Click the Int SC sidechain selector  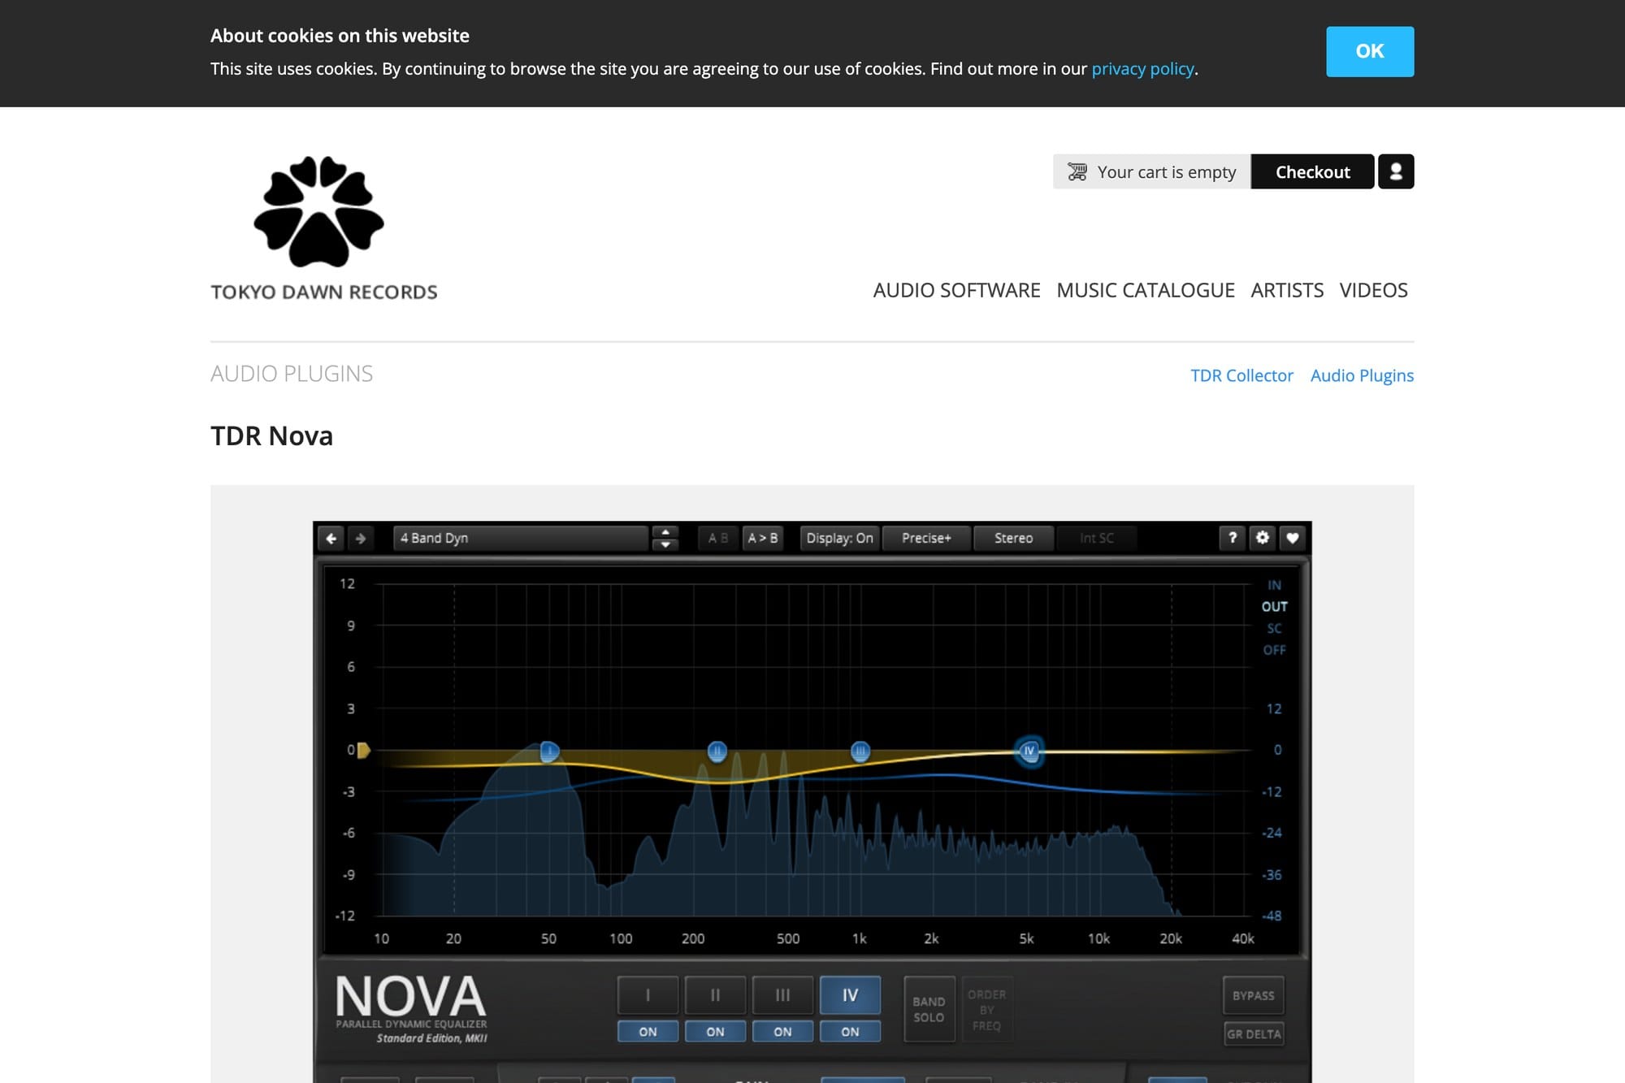point(1096,538)
